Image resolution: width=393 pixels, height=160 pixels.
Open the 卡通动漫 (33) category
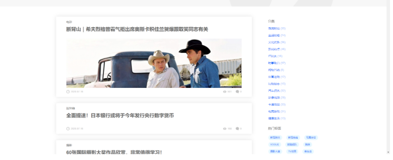(x=277, y=105)
